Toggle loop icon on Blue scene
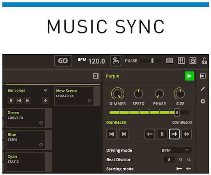211x175 pixels. click(x=41, y=145)
